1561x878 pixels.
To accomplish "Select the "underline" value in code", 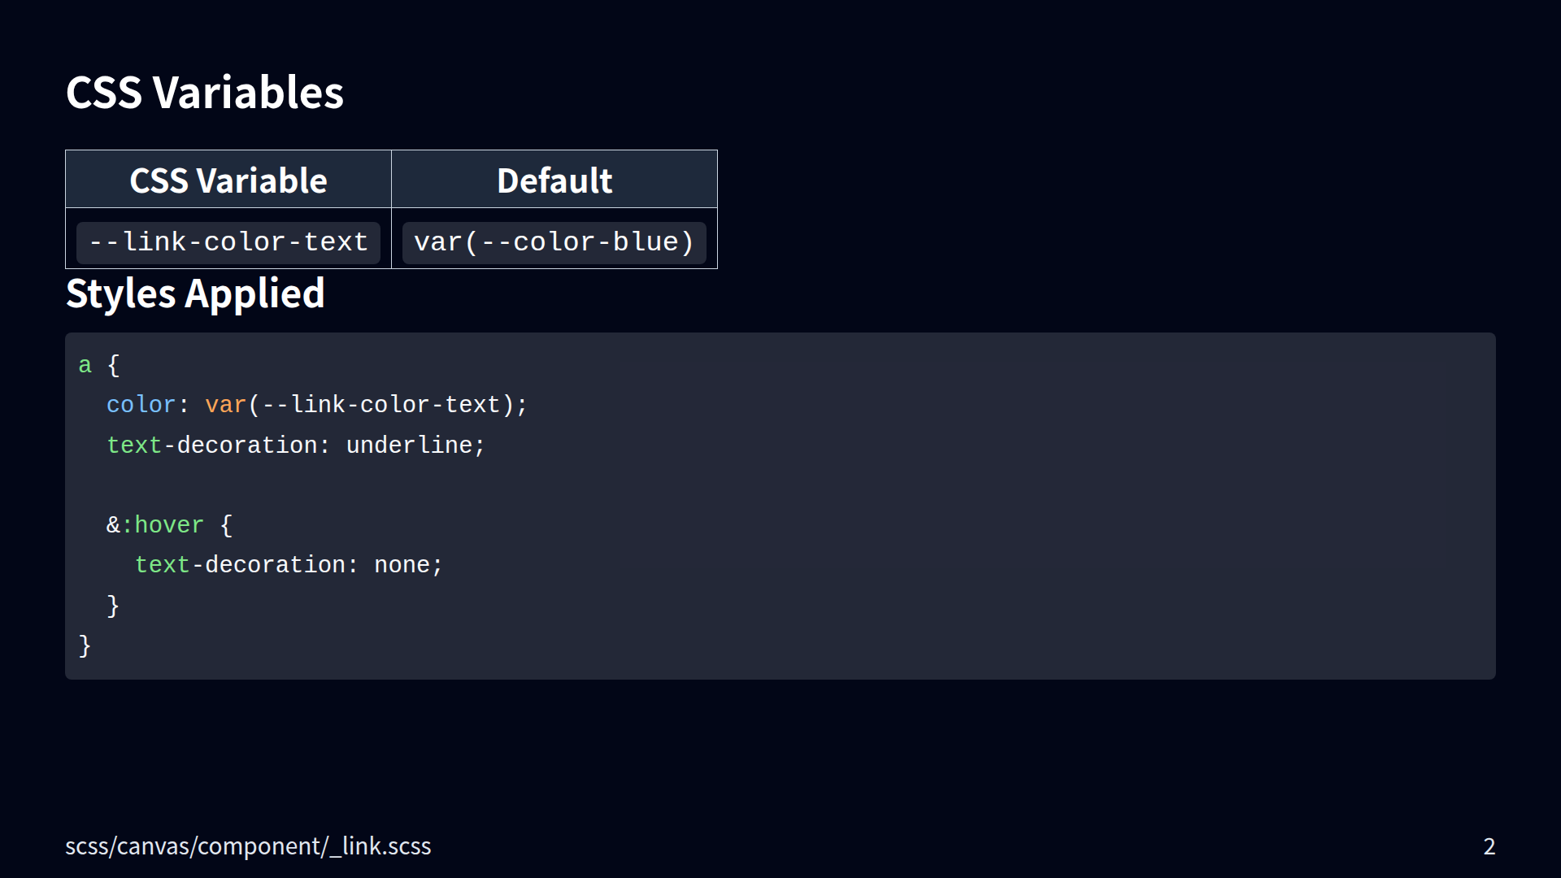I will click(x=409, y=446).
